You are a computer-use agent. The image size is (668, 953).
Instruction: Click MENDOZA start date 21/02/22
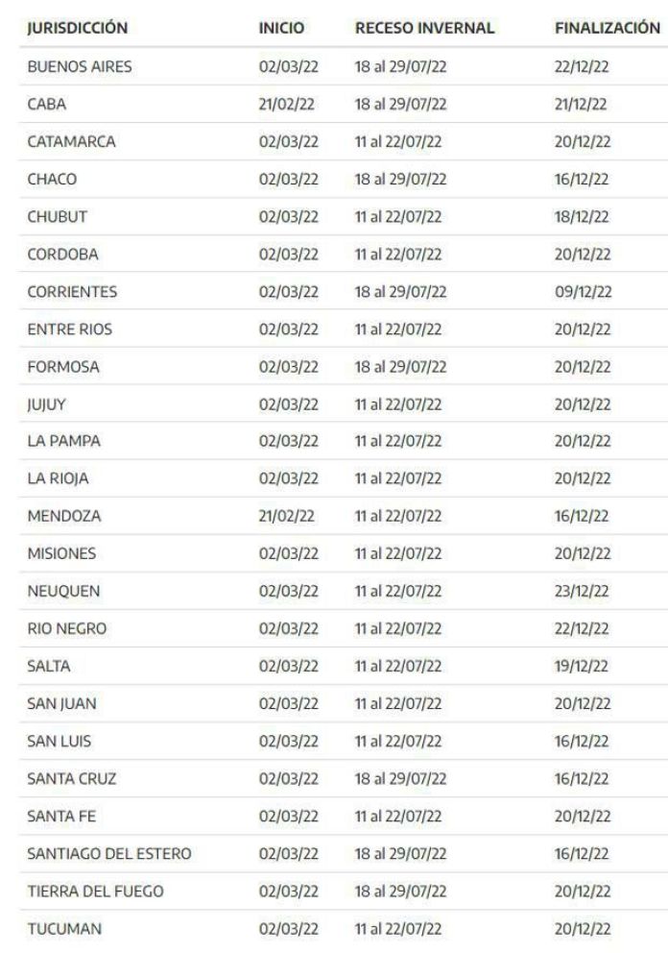point(284,516)
